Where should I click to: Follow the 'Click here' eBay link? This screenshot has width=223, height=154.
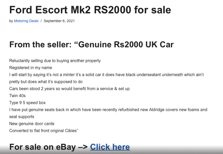pyautogui.click(x=110, y=147)
